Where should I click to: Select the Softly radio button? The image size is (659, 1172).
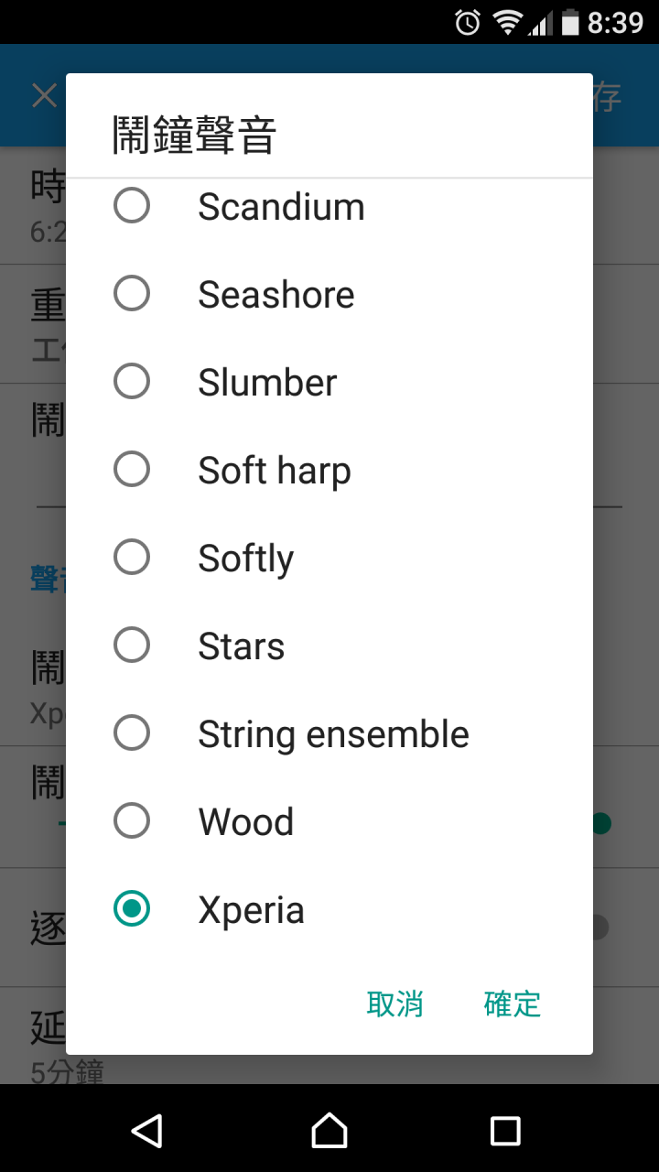[x=132, y=558]
